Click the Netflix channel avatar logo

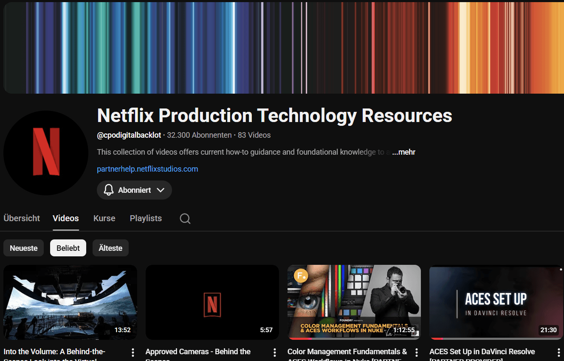(x=46, y=153)
